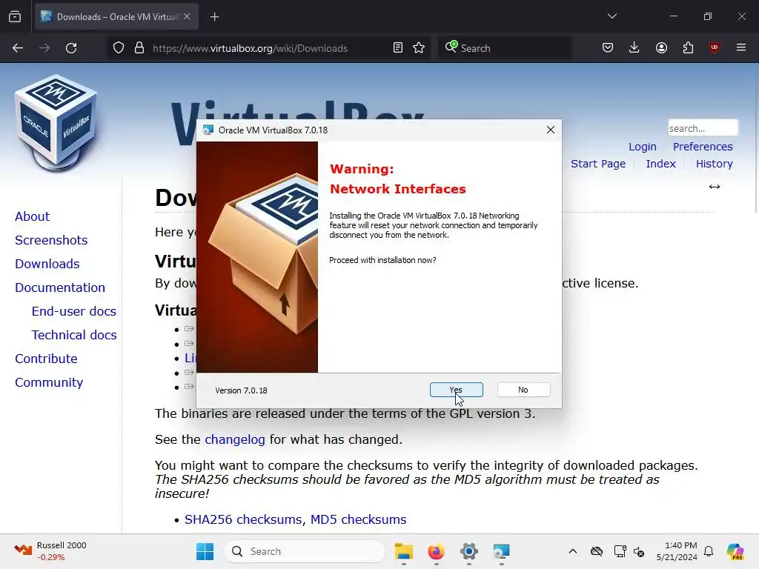This screenshot has height=569, width=759.
Task: Toggle reader view icon in address bar
Action: click(x=398, y=48)
